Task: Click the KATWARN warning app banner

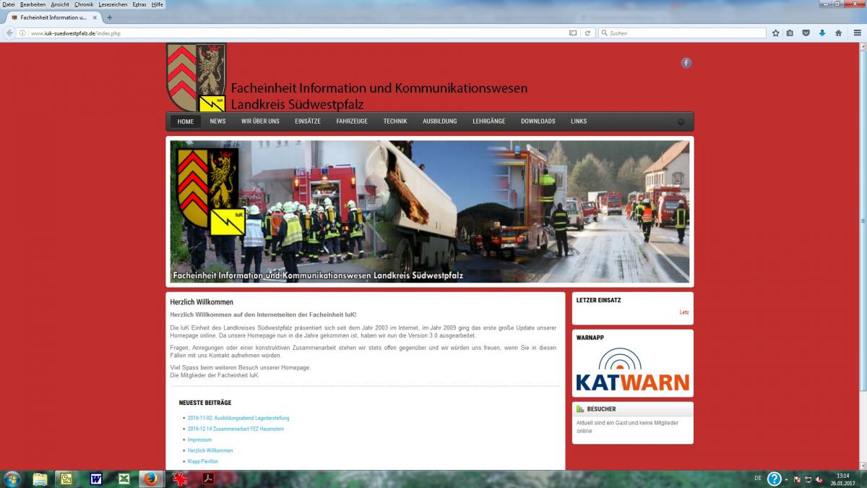Action: tap(632, 370)
